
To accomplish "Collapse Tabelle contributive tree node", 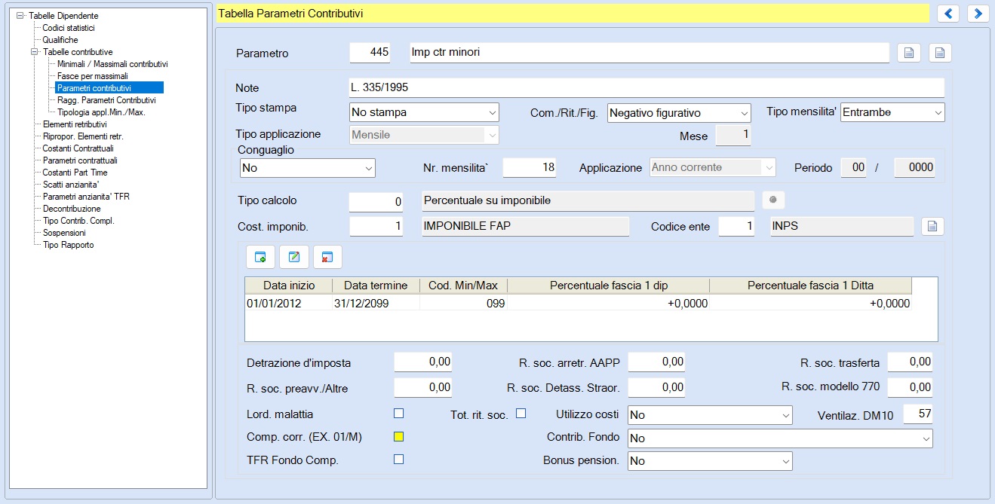I will 35,52.
